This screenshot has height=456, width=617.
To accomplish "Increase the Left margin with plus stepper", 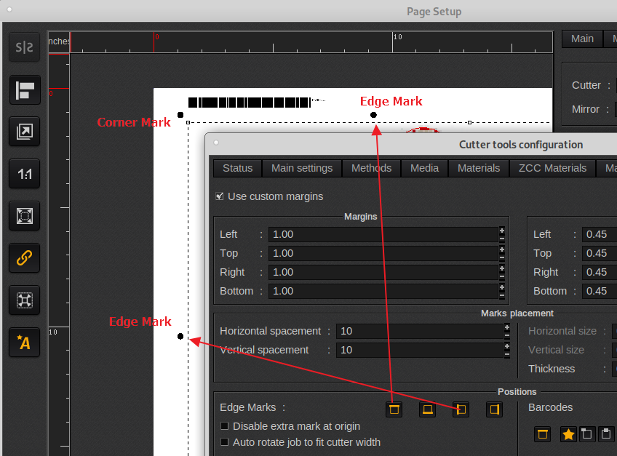I will [x=502, y=231].
